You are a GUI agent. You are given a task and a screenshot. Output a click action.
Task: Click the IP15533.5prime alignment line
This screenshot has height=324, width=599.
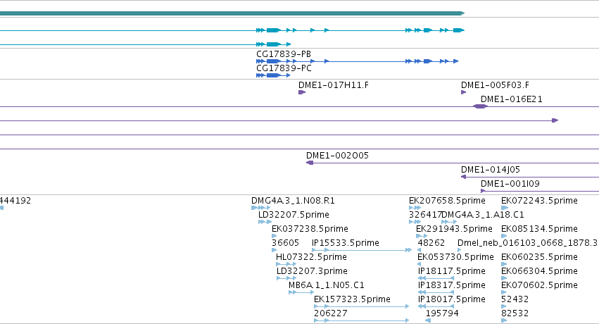click(362, 250)
